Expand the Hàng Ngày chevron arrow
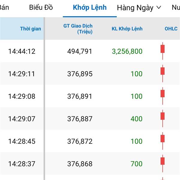 coord(159,7)
